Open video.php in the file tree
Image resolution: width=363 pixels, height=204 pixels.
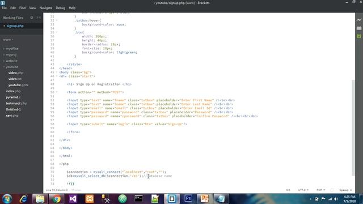click(x=16, y=73)
